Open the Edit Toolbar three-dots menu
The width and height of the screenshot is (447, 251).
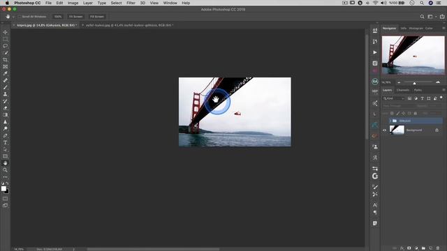(5, 176)
